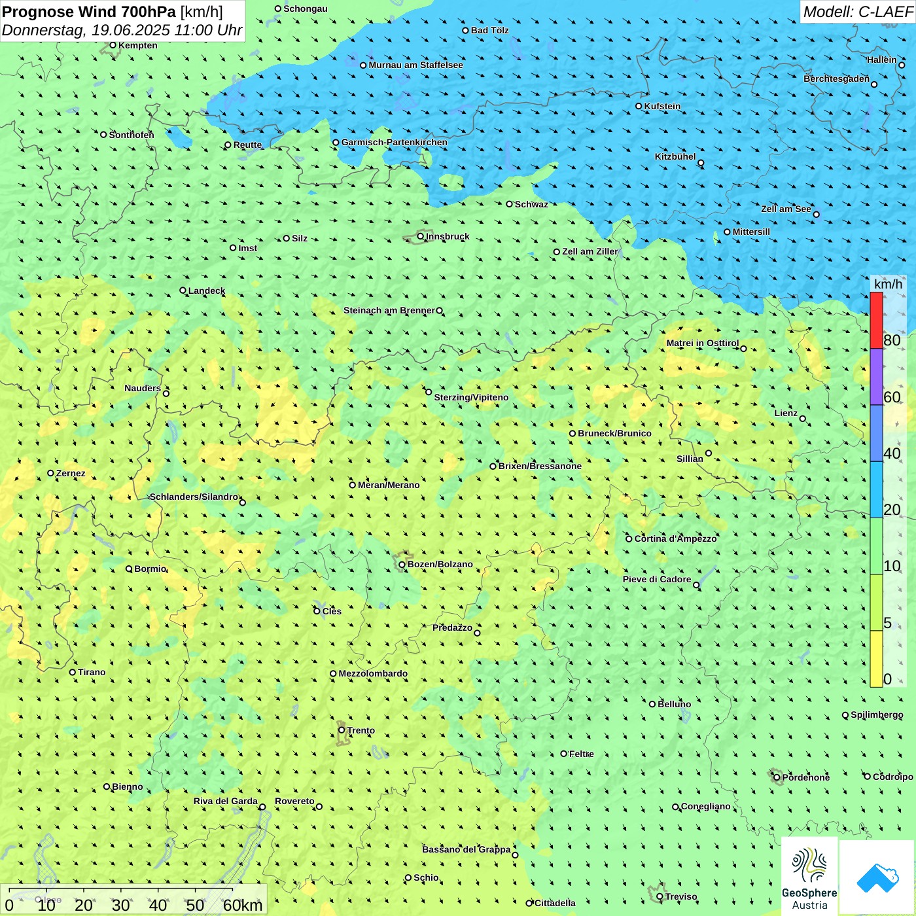This screenshot has height=916, width=916.
Task: Click the 'Bruneck/Brunico' label
Action: [x=614, y=433]
